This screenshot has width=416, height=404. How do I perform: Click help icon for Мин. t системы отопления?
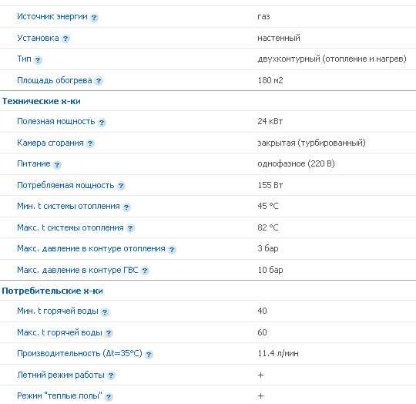126,207
